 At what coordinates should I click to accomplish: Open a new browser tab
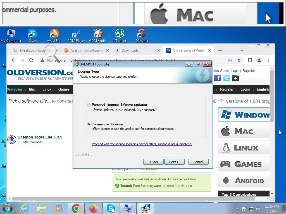(220, 50)
